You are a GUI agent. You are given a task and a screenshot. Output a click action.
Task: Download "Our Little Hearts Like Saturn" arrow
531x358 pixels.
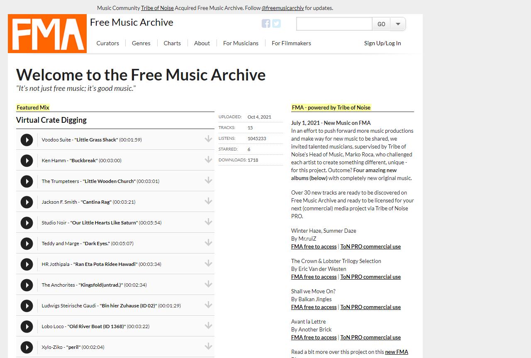[208, 222]
